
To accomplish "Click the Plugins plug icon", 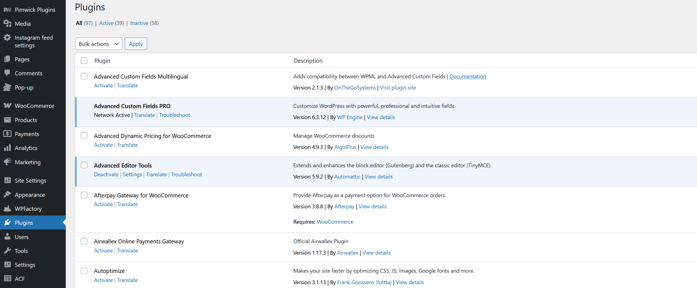I will (x=7, y=223).
